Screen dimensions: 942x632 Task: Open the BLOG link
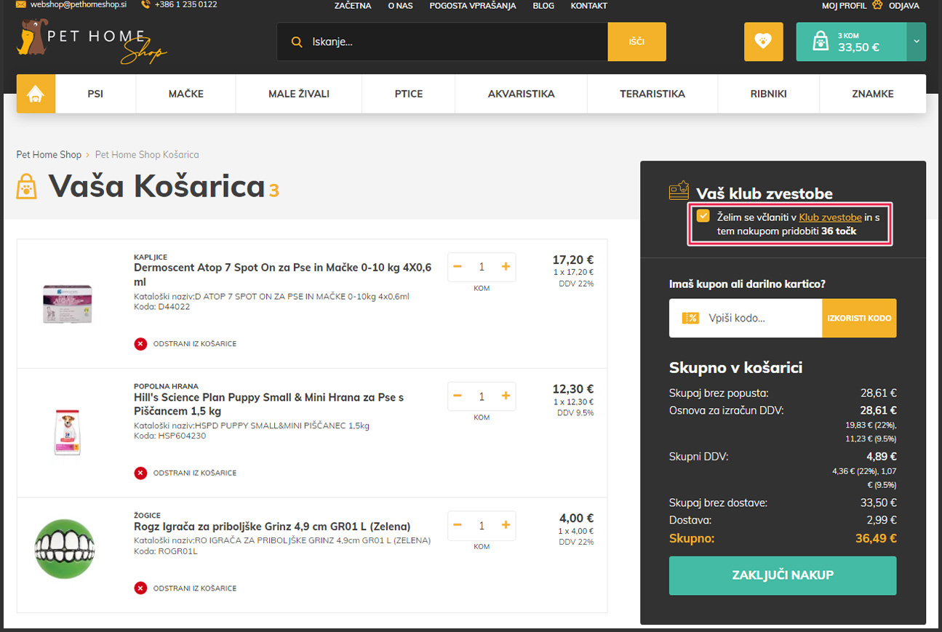coord(543,6)
